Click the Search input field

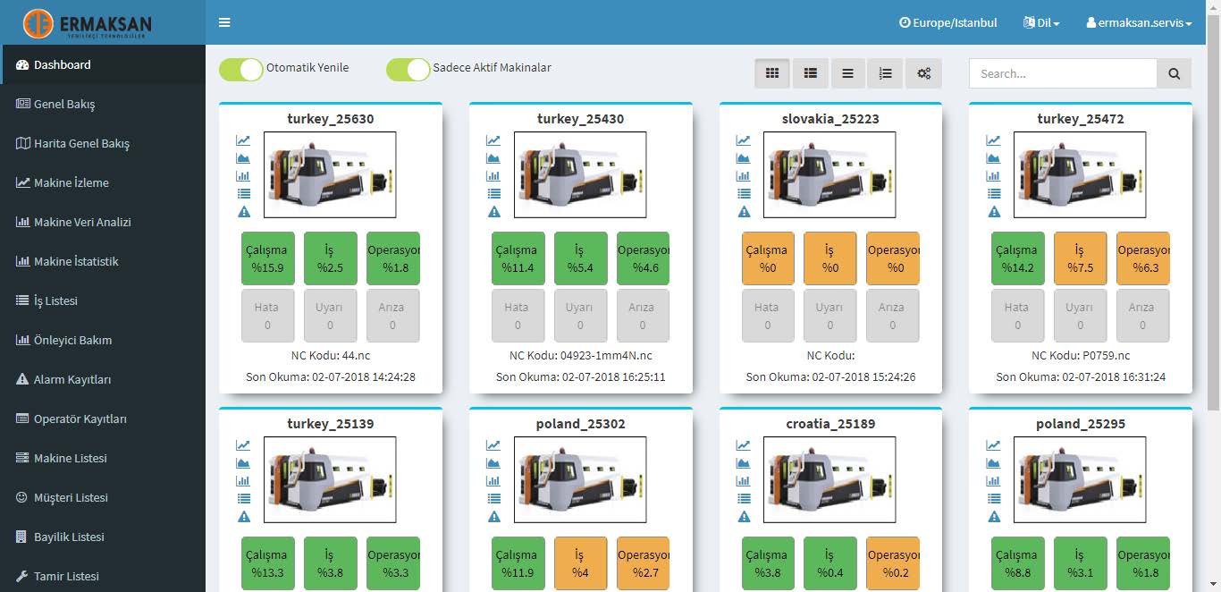pyautogui.click(x=1062, y=73)
